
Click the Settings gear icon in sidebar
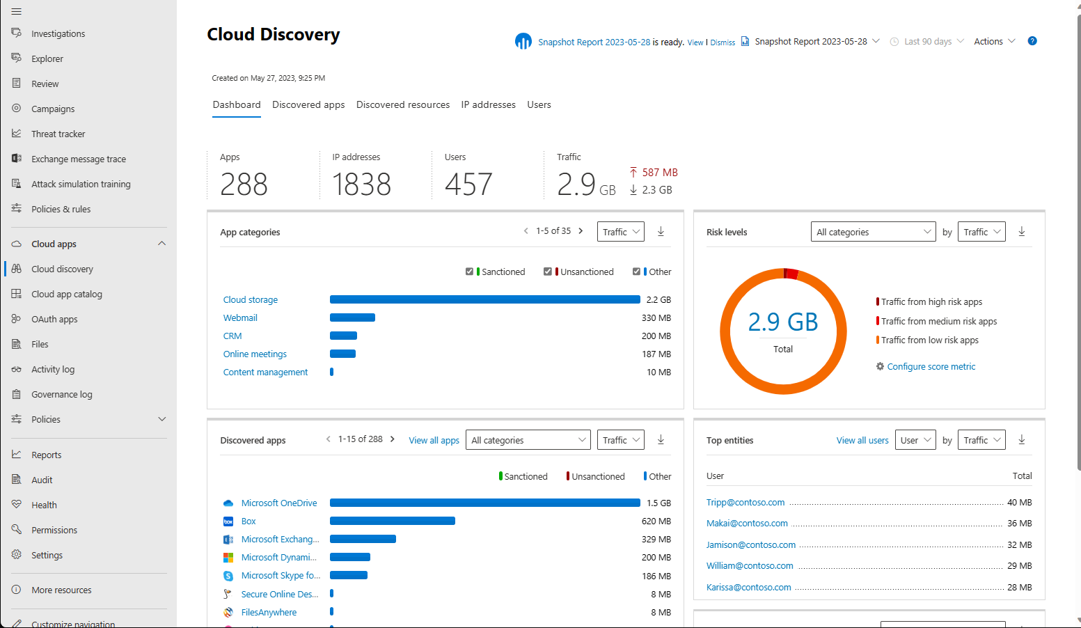pyautogui.click(x=17, y=554)
